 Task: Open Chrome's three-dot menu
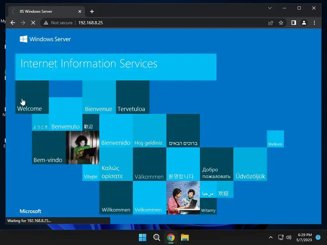(x=314, y=23)
